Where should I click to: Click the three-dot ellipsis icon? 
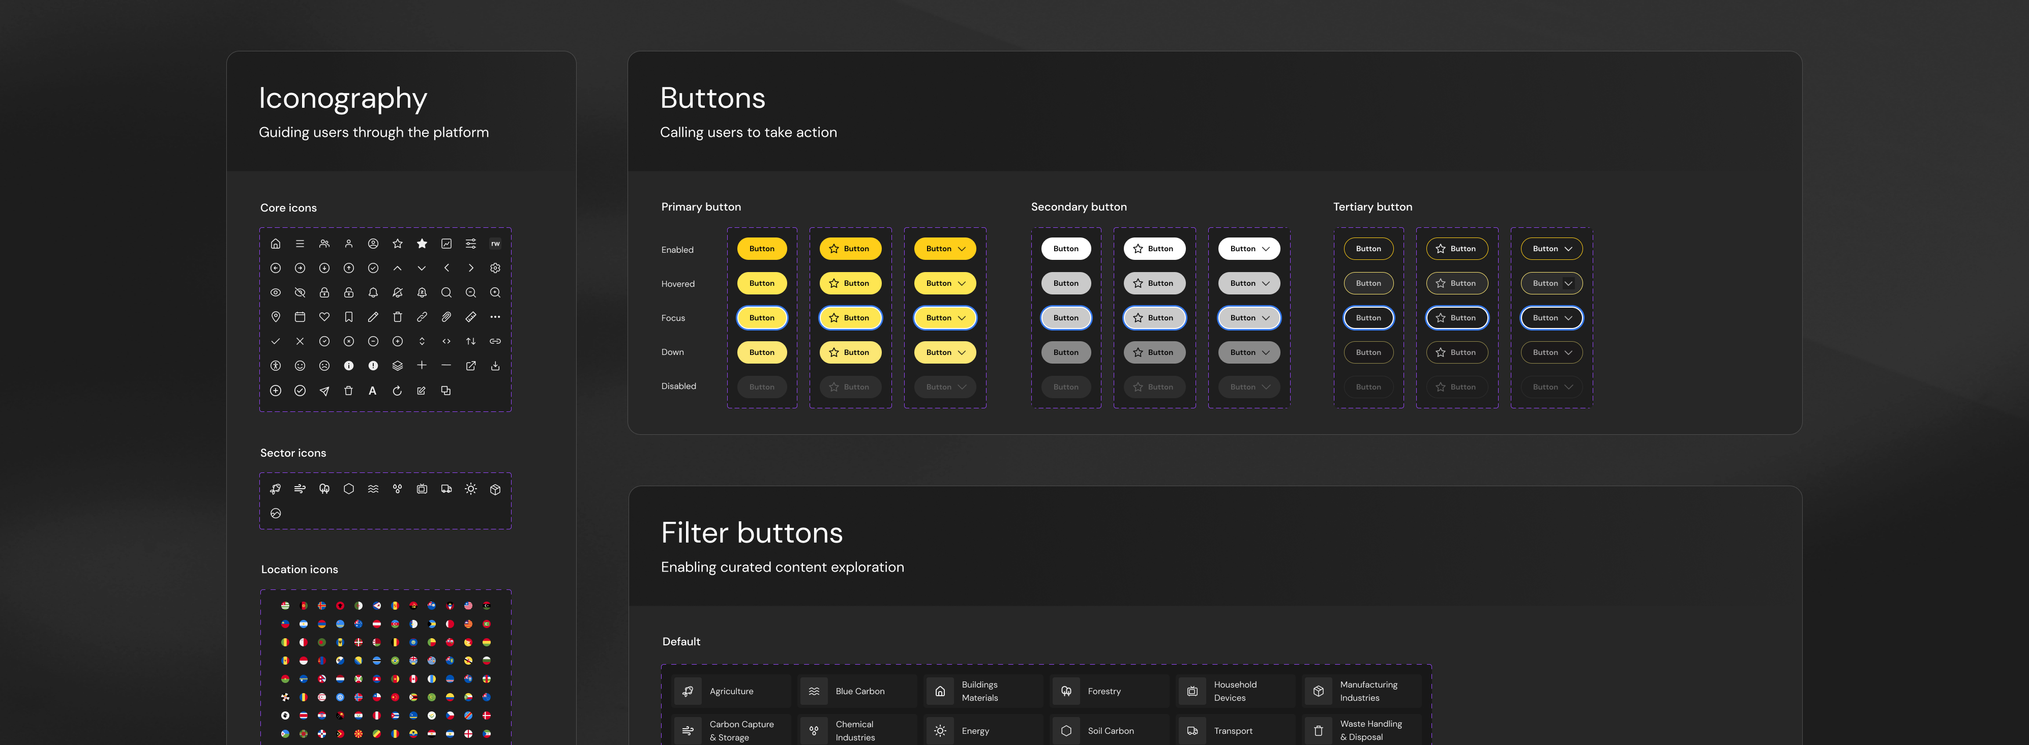pos(495,317)
